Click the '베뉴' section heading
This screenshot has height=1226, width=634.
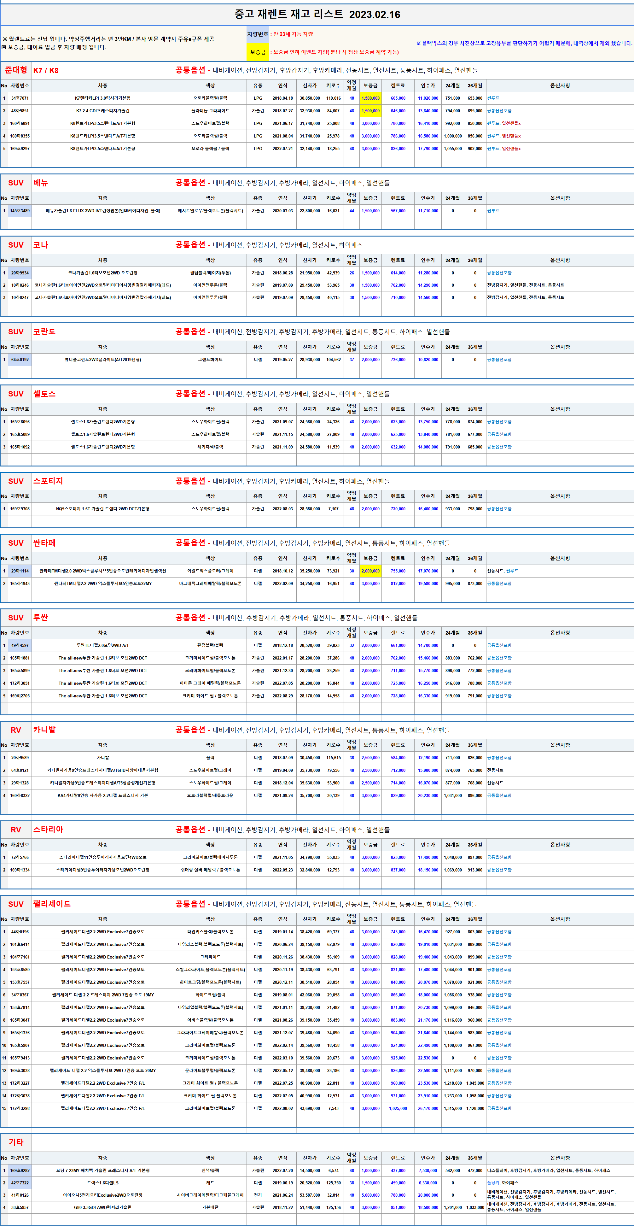[x=40, y=183]
